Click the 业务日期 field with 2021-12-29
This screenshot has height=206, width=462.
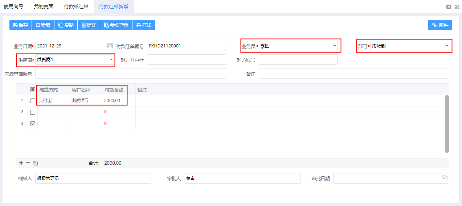74,46
